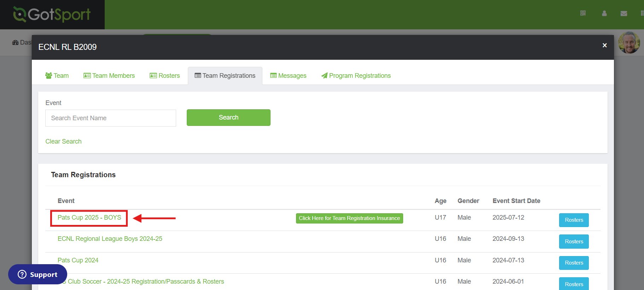Click the GotSport logo
The width and height of the screenshot is (644, 290).
pos(52,14)
